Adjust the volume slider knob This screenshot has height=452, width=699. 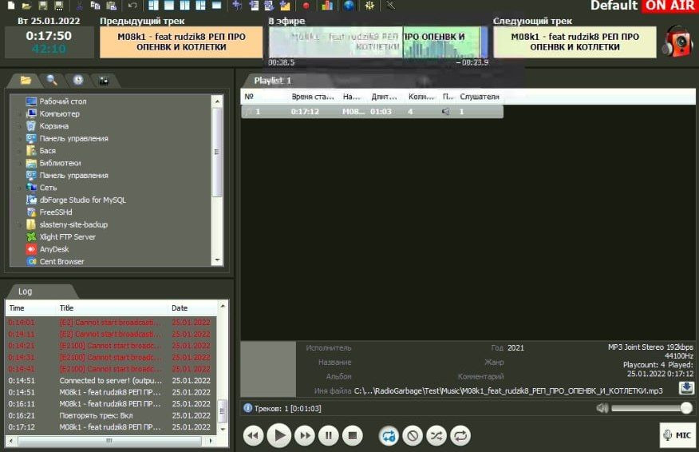[686, 408]
